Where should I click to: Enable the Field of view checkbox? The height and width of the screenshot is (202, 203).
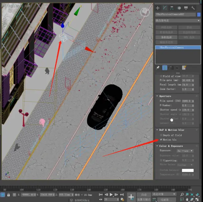(161, 76)
